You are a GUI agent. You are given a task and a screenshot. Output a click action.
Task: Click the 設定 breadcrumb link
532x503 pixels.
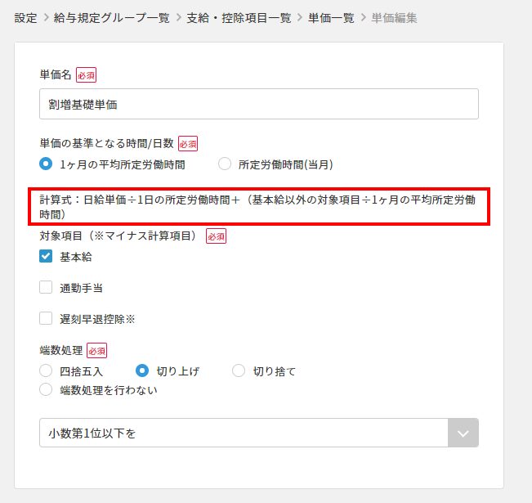pyautogui.click(x=25, y=17)
